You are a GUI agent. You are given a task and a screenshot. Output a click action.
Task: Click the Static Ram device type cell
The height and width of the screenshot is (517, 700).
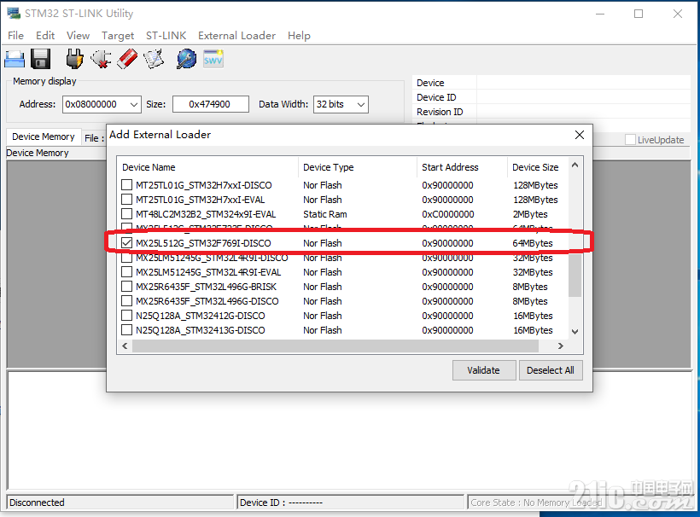pyautogui.click(x=325, y=214)
